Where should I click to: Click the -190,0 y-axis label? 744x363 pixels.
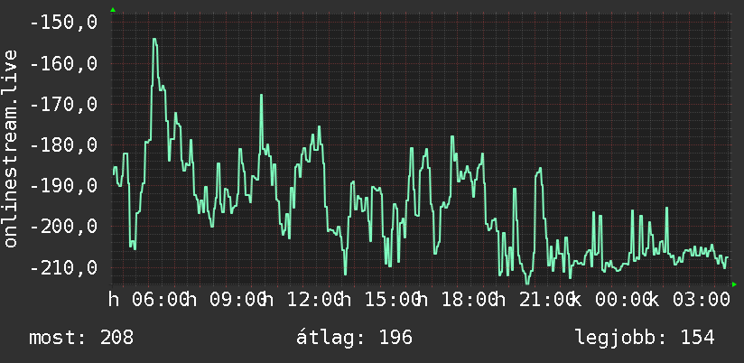63,185
